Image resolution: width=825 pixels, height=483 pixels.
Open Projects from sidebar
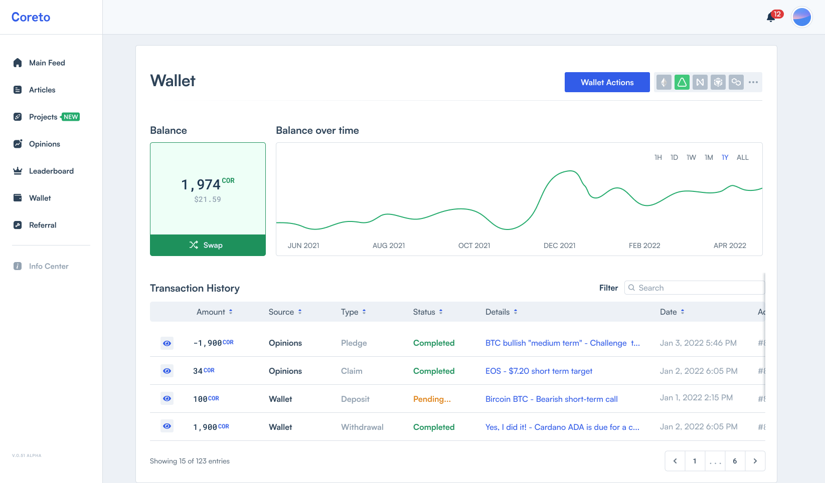(43, 117)
